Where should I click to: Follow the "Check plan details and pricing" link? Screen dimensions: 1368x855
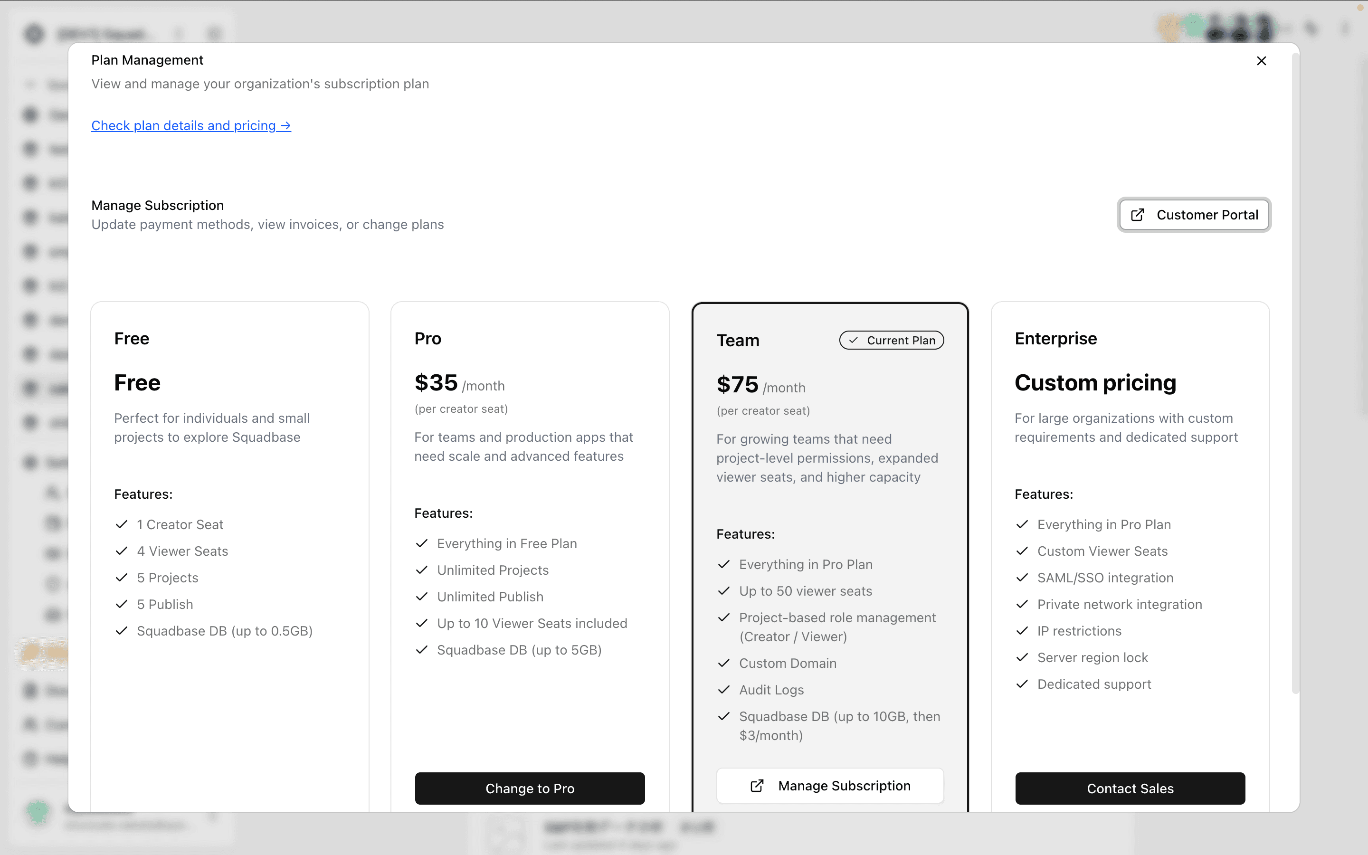pyautogui.click(x=191, y=125)
